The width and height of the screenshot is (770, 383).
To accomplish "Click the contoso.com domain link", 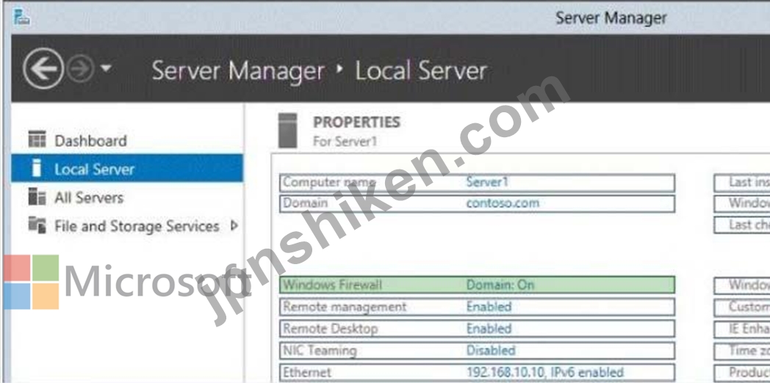I will [503, 203].
